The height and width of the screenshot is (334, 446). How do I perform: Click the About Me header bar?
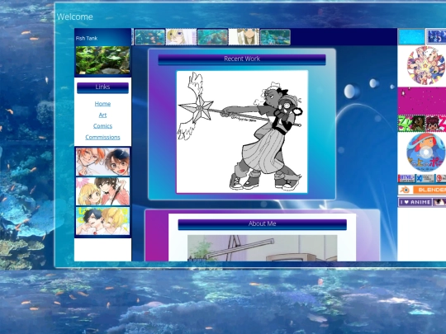click(x=263, y=224)
